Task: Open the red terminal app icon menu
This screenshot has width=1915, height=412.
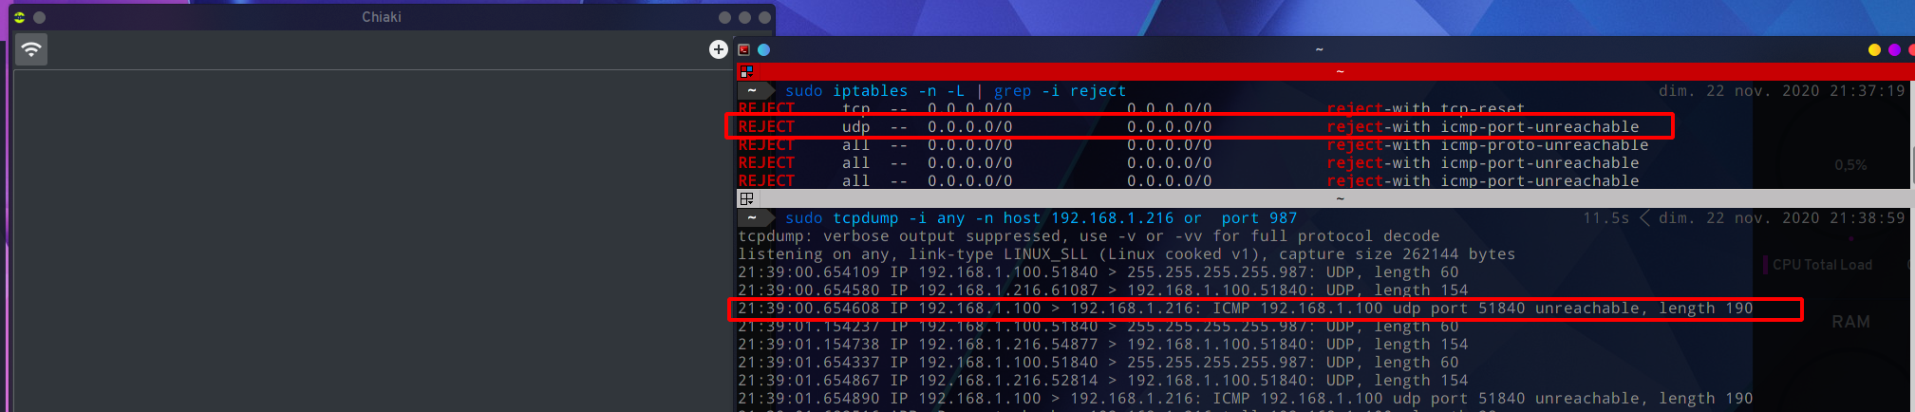Action: tap(744, 49)
